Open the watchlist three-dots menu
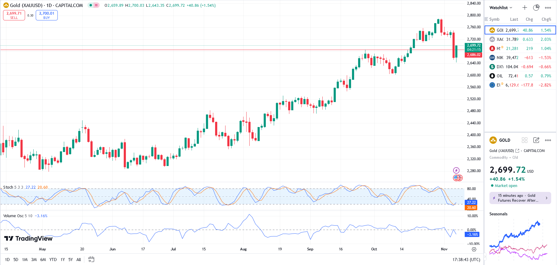This screenshot has height=265, width=557. 548,8
